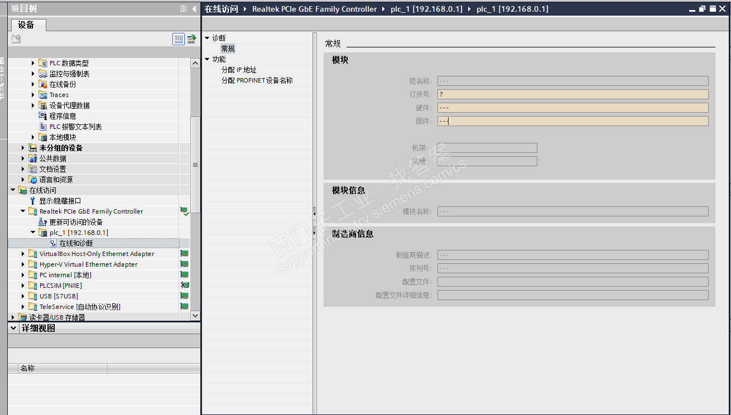Click the 硬件 input field
The height and width of the screenshot is (415, 731).
pyautogui.click(x=573, y=108)
